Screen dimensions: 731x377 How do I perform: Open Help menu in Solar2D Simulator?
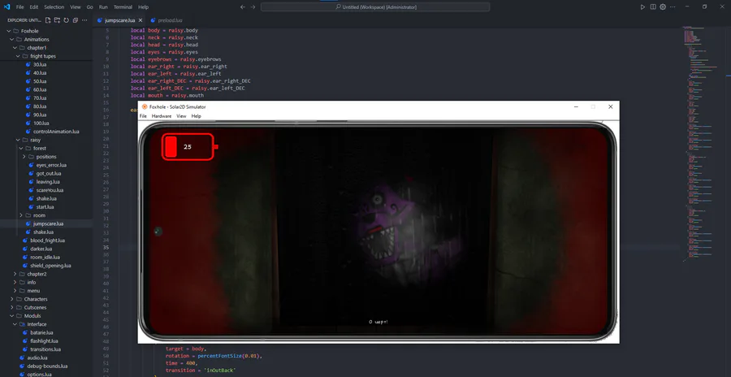[197, 116]
